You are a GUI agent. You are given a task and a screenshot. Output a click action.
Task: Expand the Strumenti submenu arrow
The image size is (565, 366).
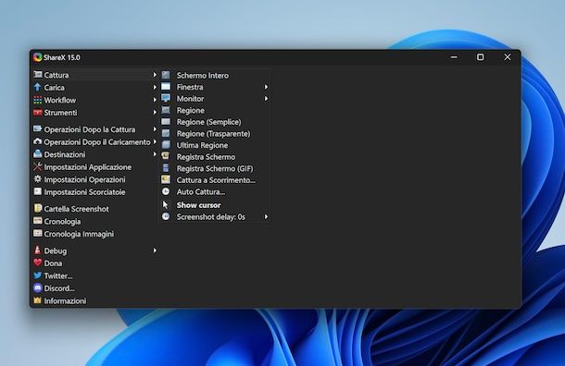[x=155, y=112]
